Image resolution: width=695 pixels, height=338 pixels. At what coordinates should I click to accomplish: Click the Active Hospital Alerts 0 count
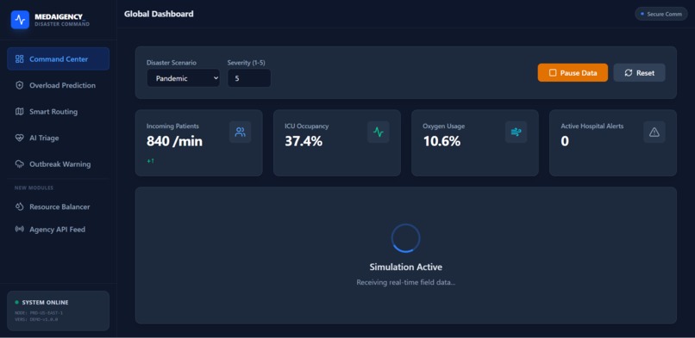(565, 141)
